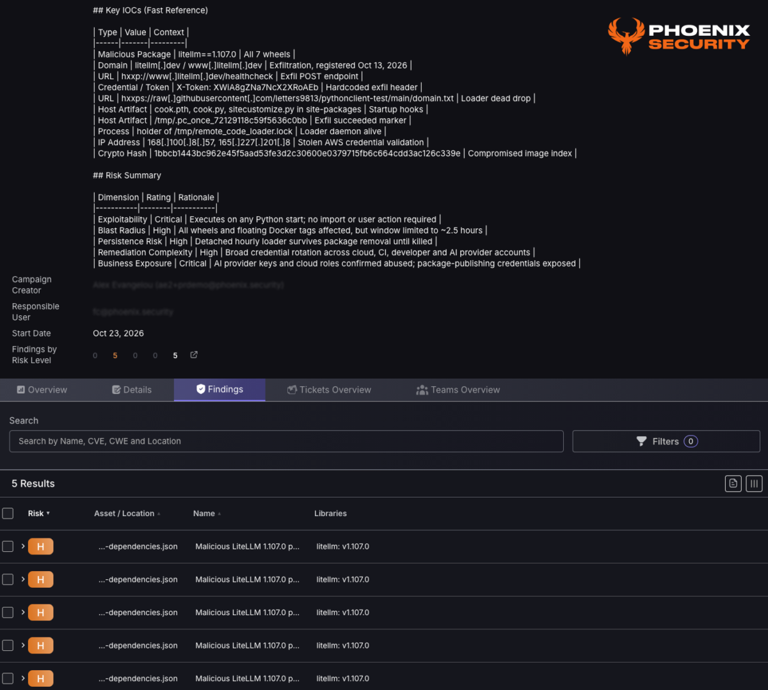Expand the first finding row chevron
Screen dimensions: 768x690
pyautogui.click(x=23, y=546)
